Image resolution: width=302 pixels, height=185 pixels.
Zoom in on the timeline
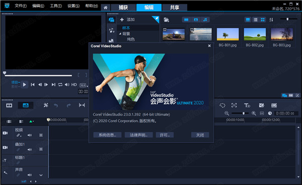click(x=254, y=113)
